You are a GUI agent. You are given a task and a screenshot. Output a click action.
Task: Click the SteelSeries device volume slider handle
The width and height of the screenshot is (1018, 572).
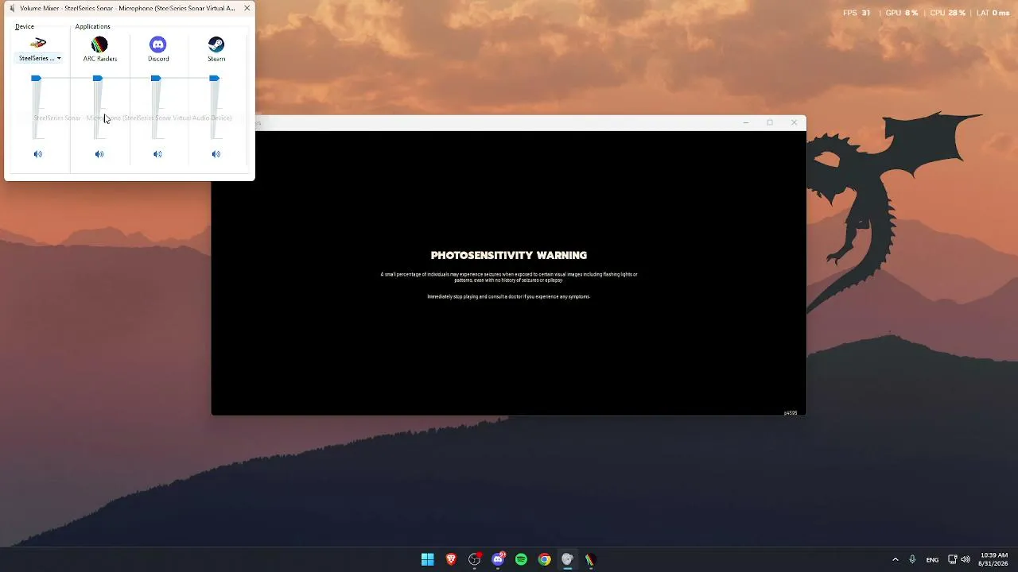coord(36,78)
